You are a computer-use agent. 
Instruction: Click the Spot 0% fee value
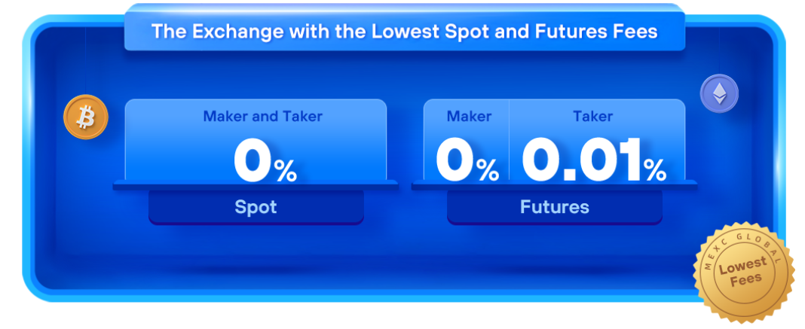point(265,161)
